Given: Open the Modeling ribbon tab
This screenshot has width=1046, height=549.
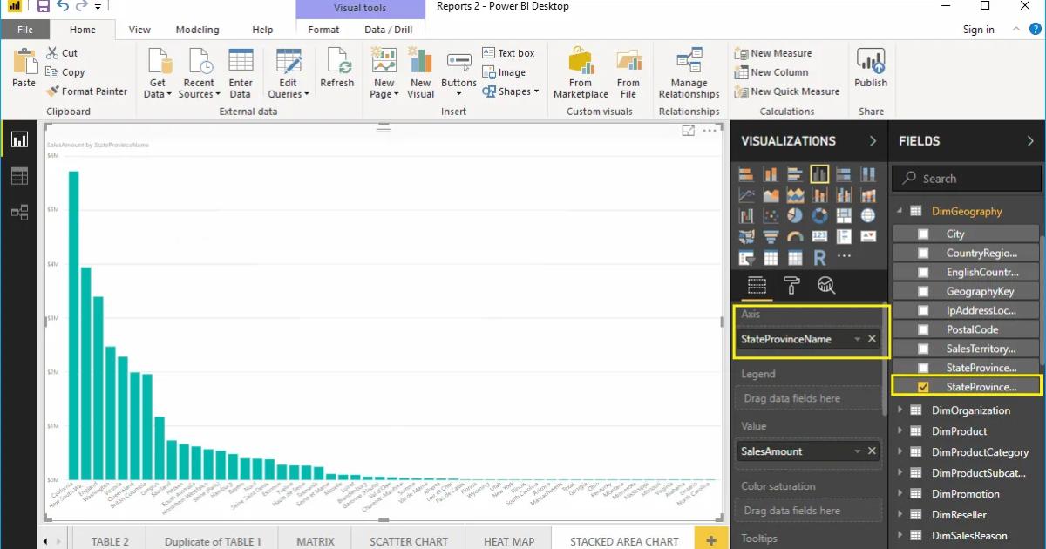Looking at the screenshot, I should pyautogui.click(x=197, y=29).
